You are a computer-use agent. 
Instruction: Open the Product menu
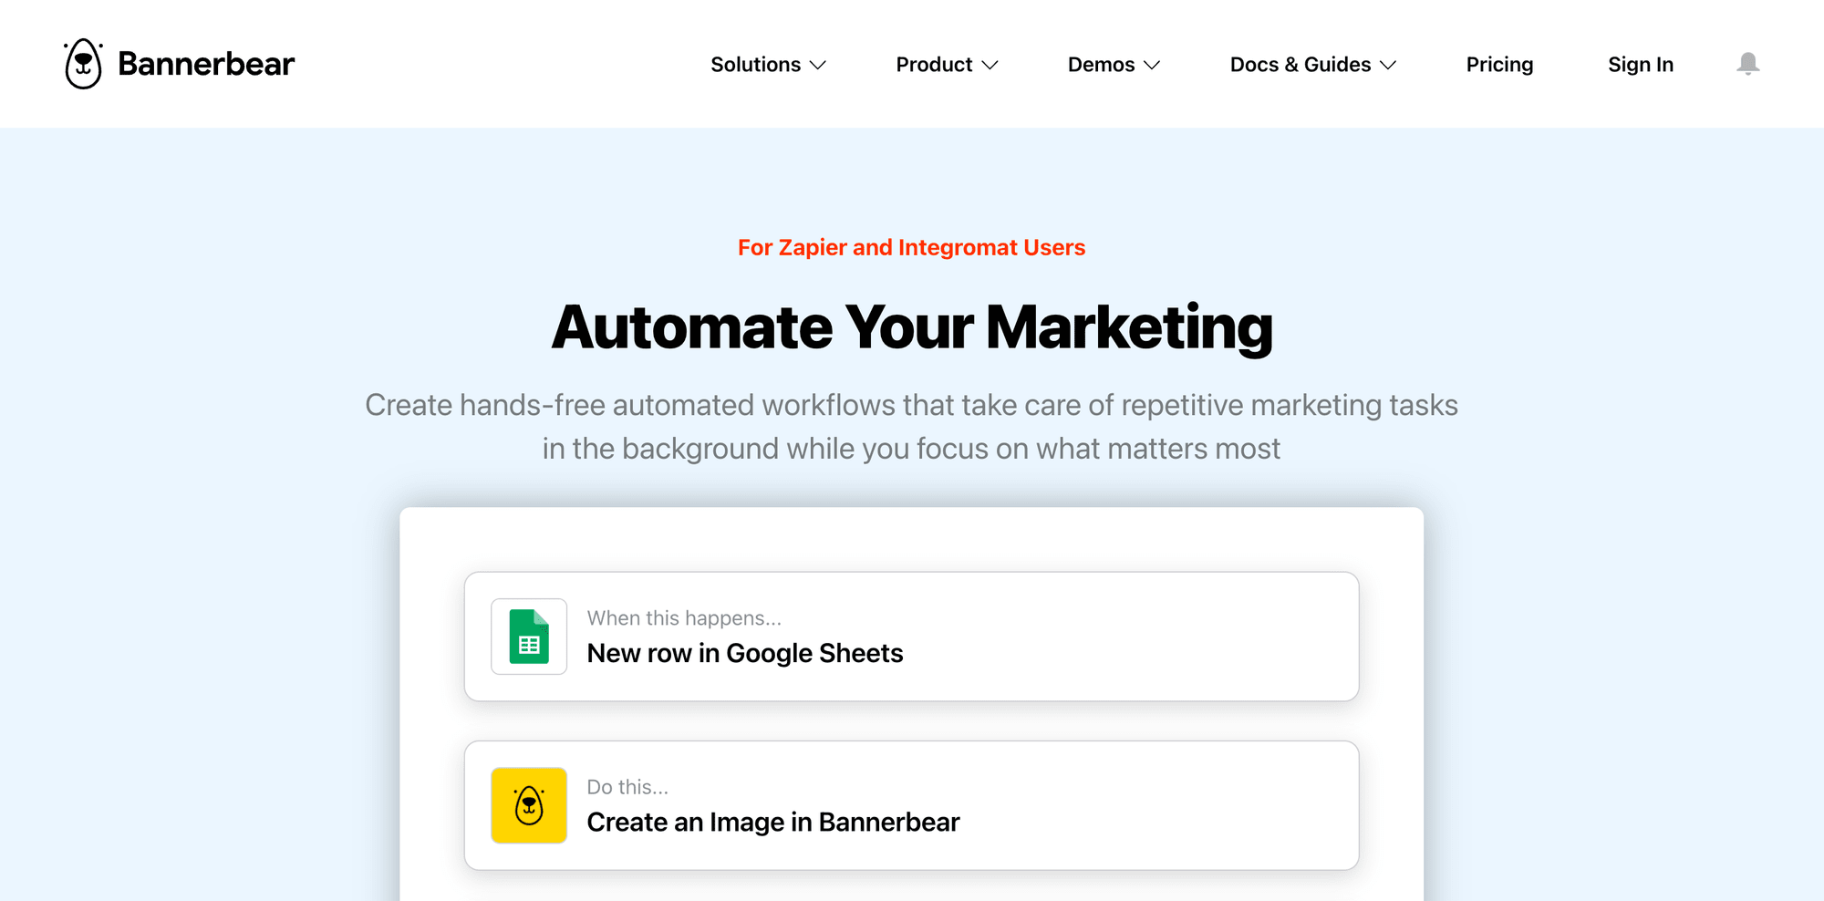tap(947, 65)
